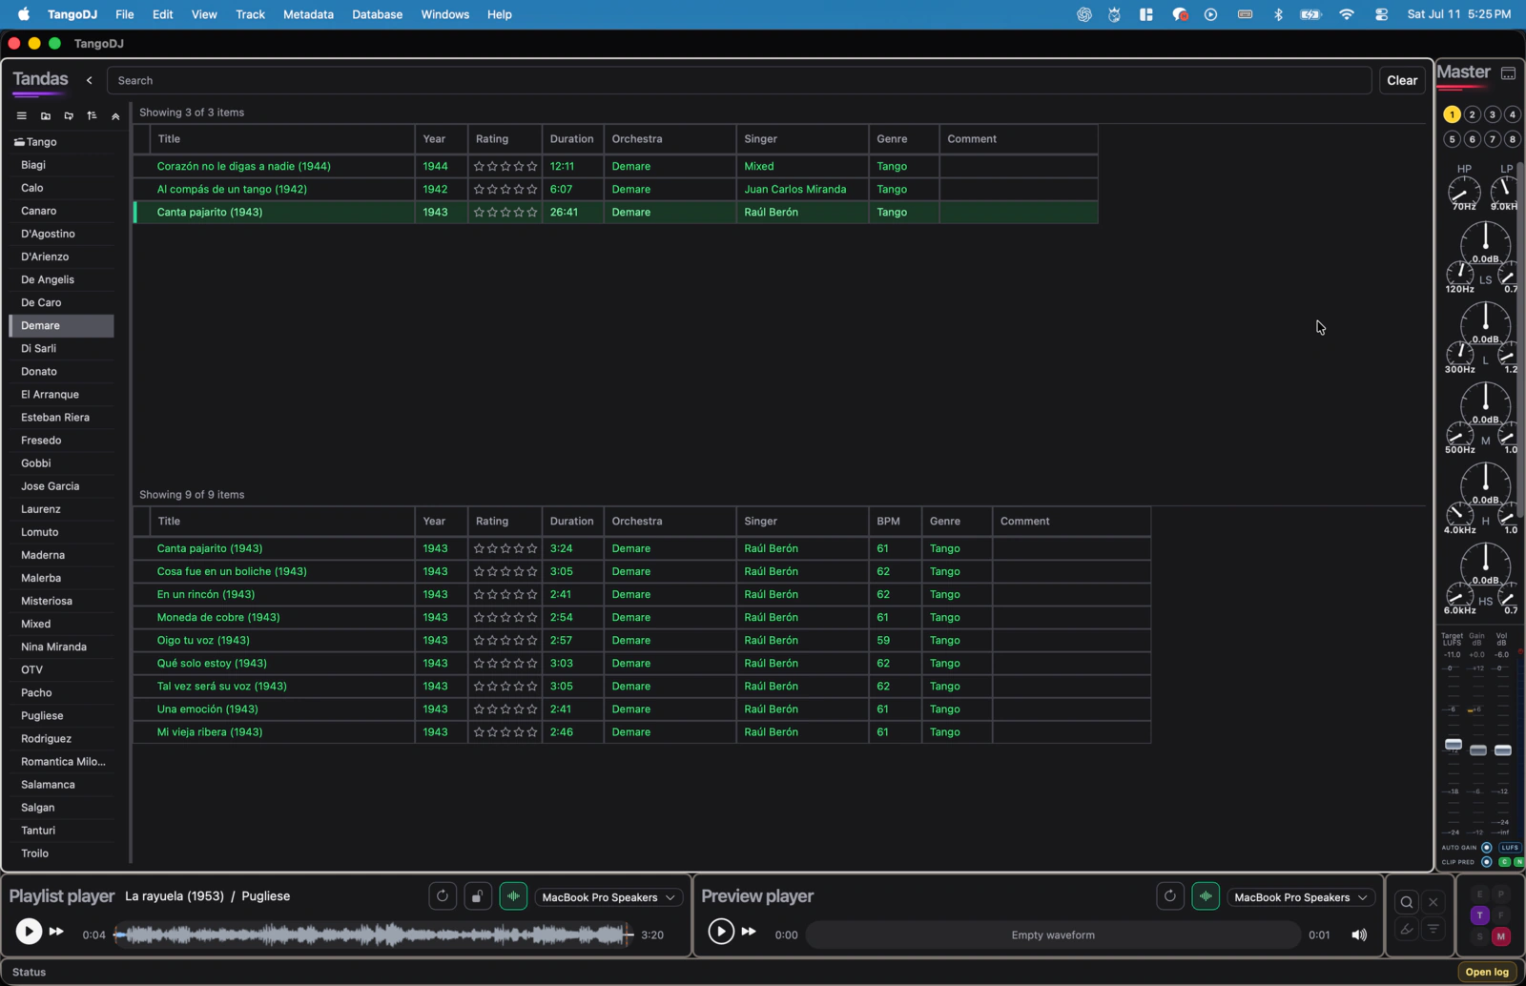Screen dimensions: 1526x986
Task: Mute the preview player volume speaker icon
Action: pos(1359,935)
